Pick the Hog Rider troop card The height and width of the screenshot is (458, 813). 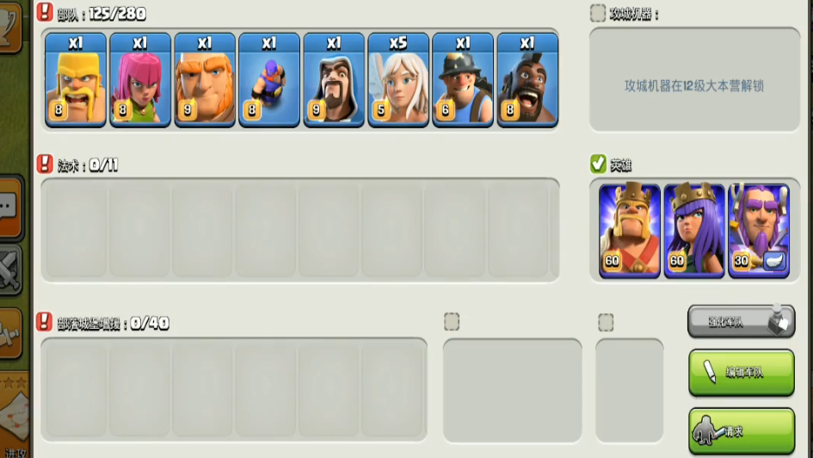pos(527,80)
